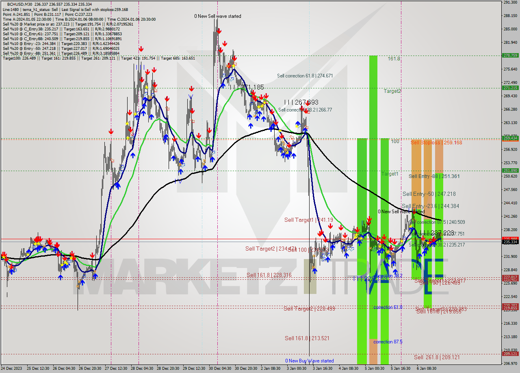The image size is (520, 373).
Task: Click the red 209.121 price tag
Action: 510,354
